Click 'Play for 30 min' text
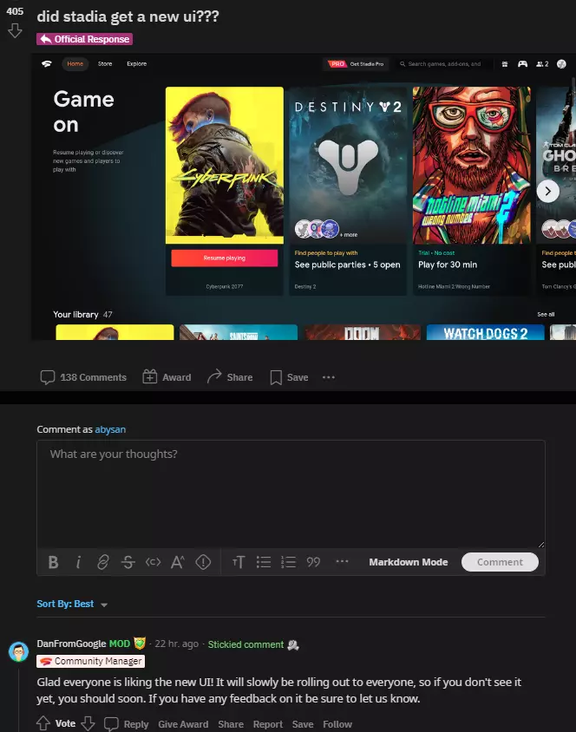576x732 pixels. pyautogui.click(x=448, y=265)
